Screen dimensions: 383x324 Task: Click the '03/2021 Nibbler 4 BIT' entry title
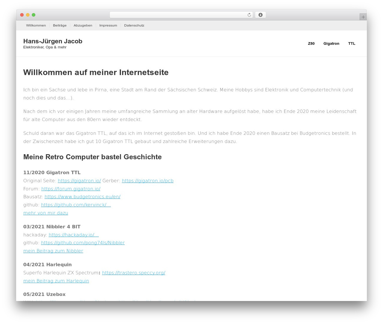52,227
